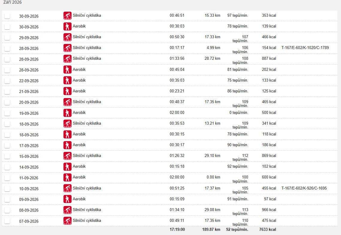Select the cycling icon on 15-09-2026
This screenshot has height=235, width=341.
[x=67, y=156]
